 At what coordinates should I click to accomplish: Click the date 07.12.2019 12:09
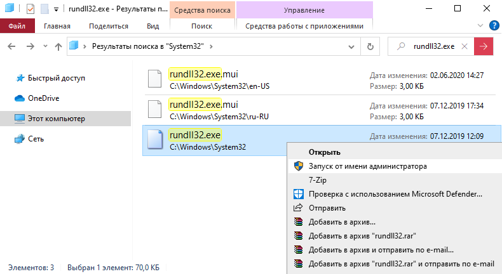click(457, 136)
